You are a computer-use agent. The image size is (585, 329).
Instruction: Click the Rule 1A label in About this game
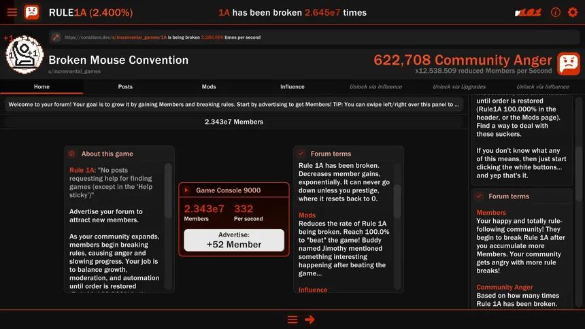point(82,170)
